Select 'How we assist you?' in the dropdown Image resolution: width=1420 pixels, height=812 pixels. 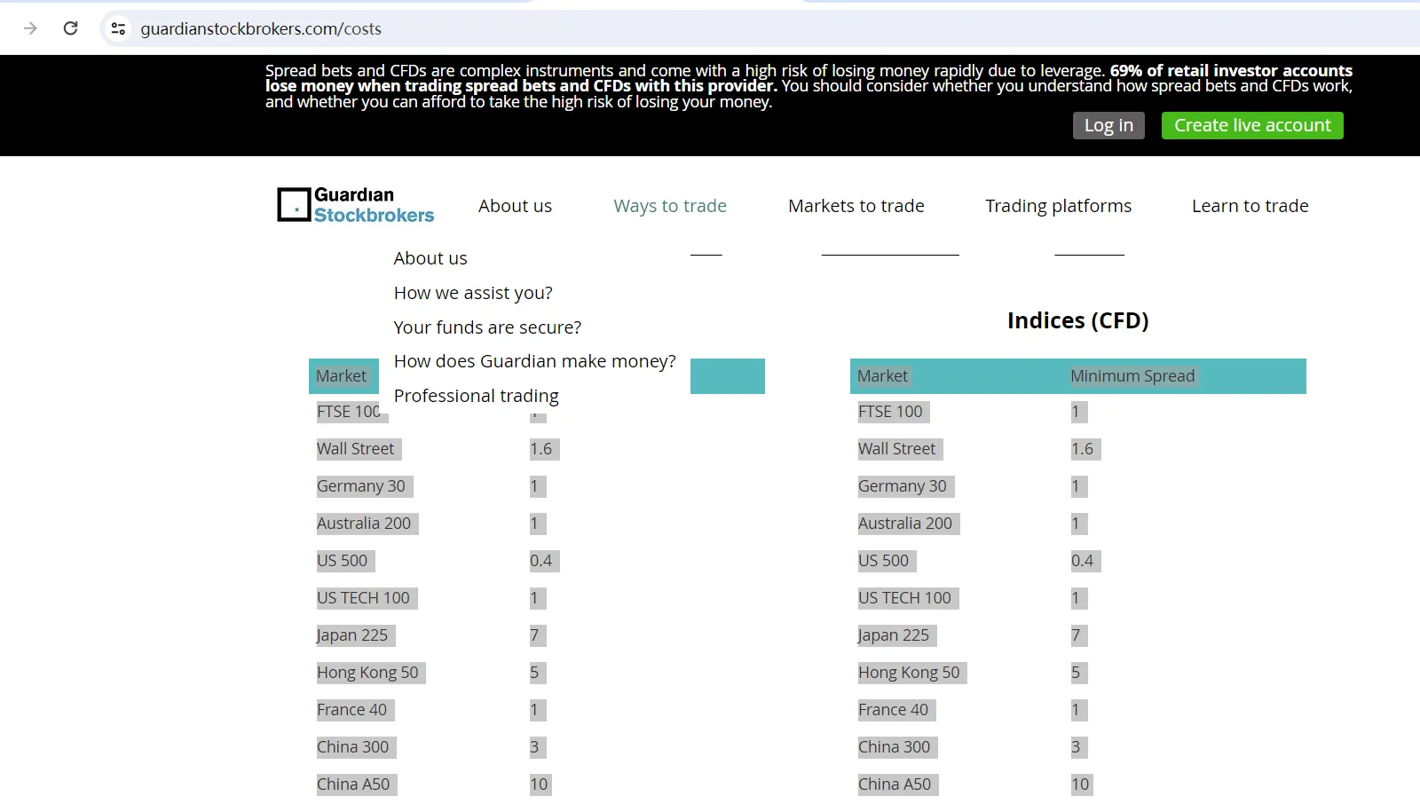(473, 293)
